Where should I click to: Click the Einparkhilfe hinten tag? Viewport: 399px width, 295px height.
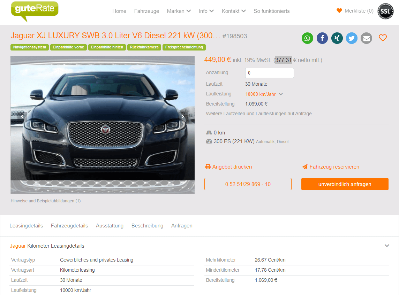[x=107, y=47]
